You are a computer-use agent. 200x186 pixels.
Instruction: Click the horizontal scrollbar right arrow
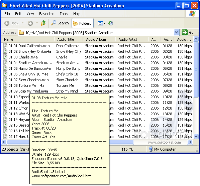190,142
